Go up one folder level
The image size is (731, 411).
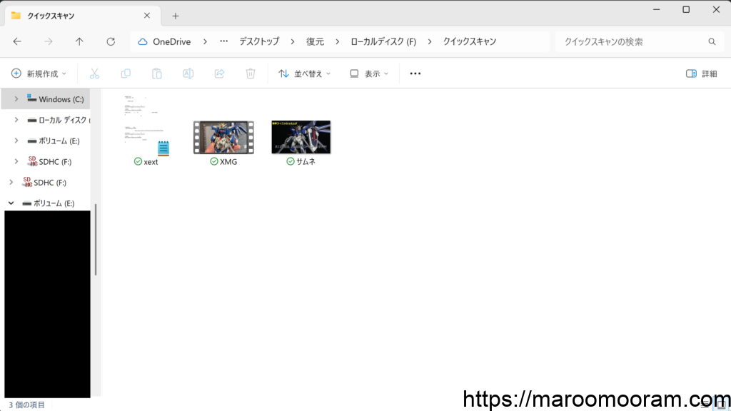[79, 41]
